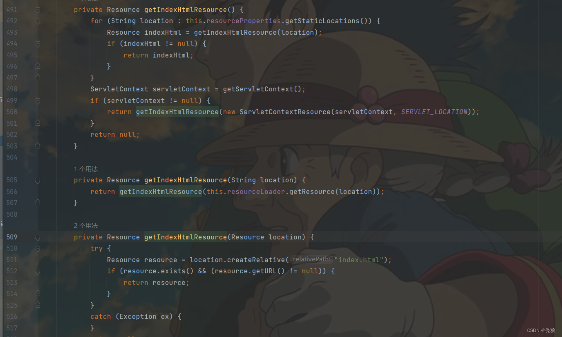562x337 pixels.
Task: Fold the for loop at line 492
Action: [38, 21]
